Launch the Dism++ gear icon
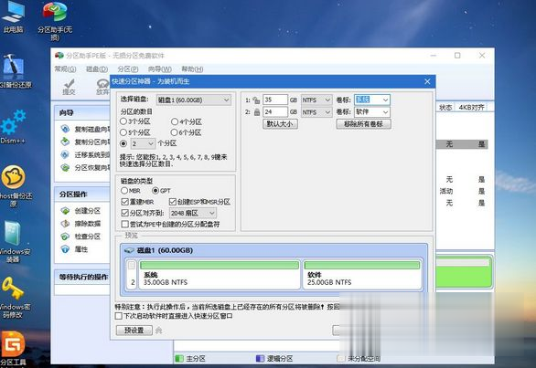The width and height of the screenshot is (536, 368). (x=13, y=126)
